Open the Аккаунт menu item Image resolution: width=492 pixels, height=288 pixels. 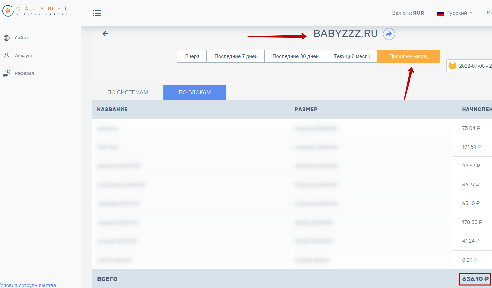pos(24,56)
